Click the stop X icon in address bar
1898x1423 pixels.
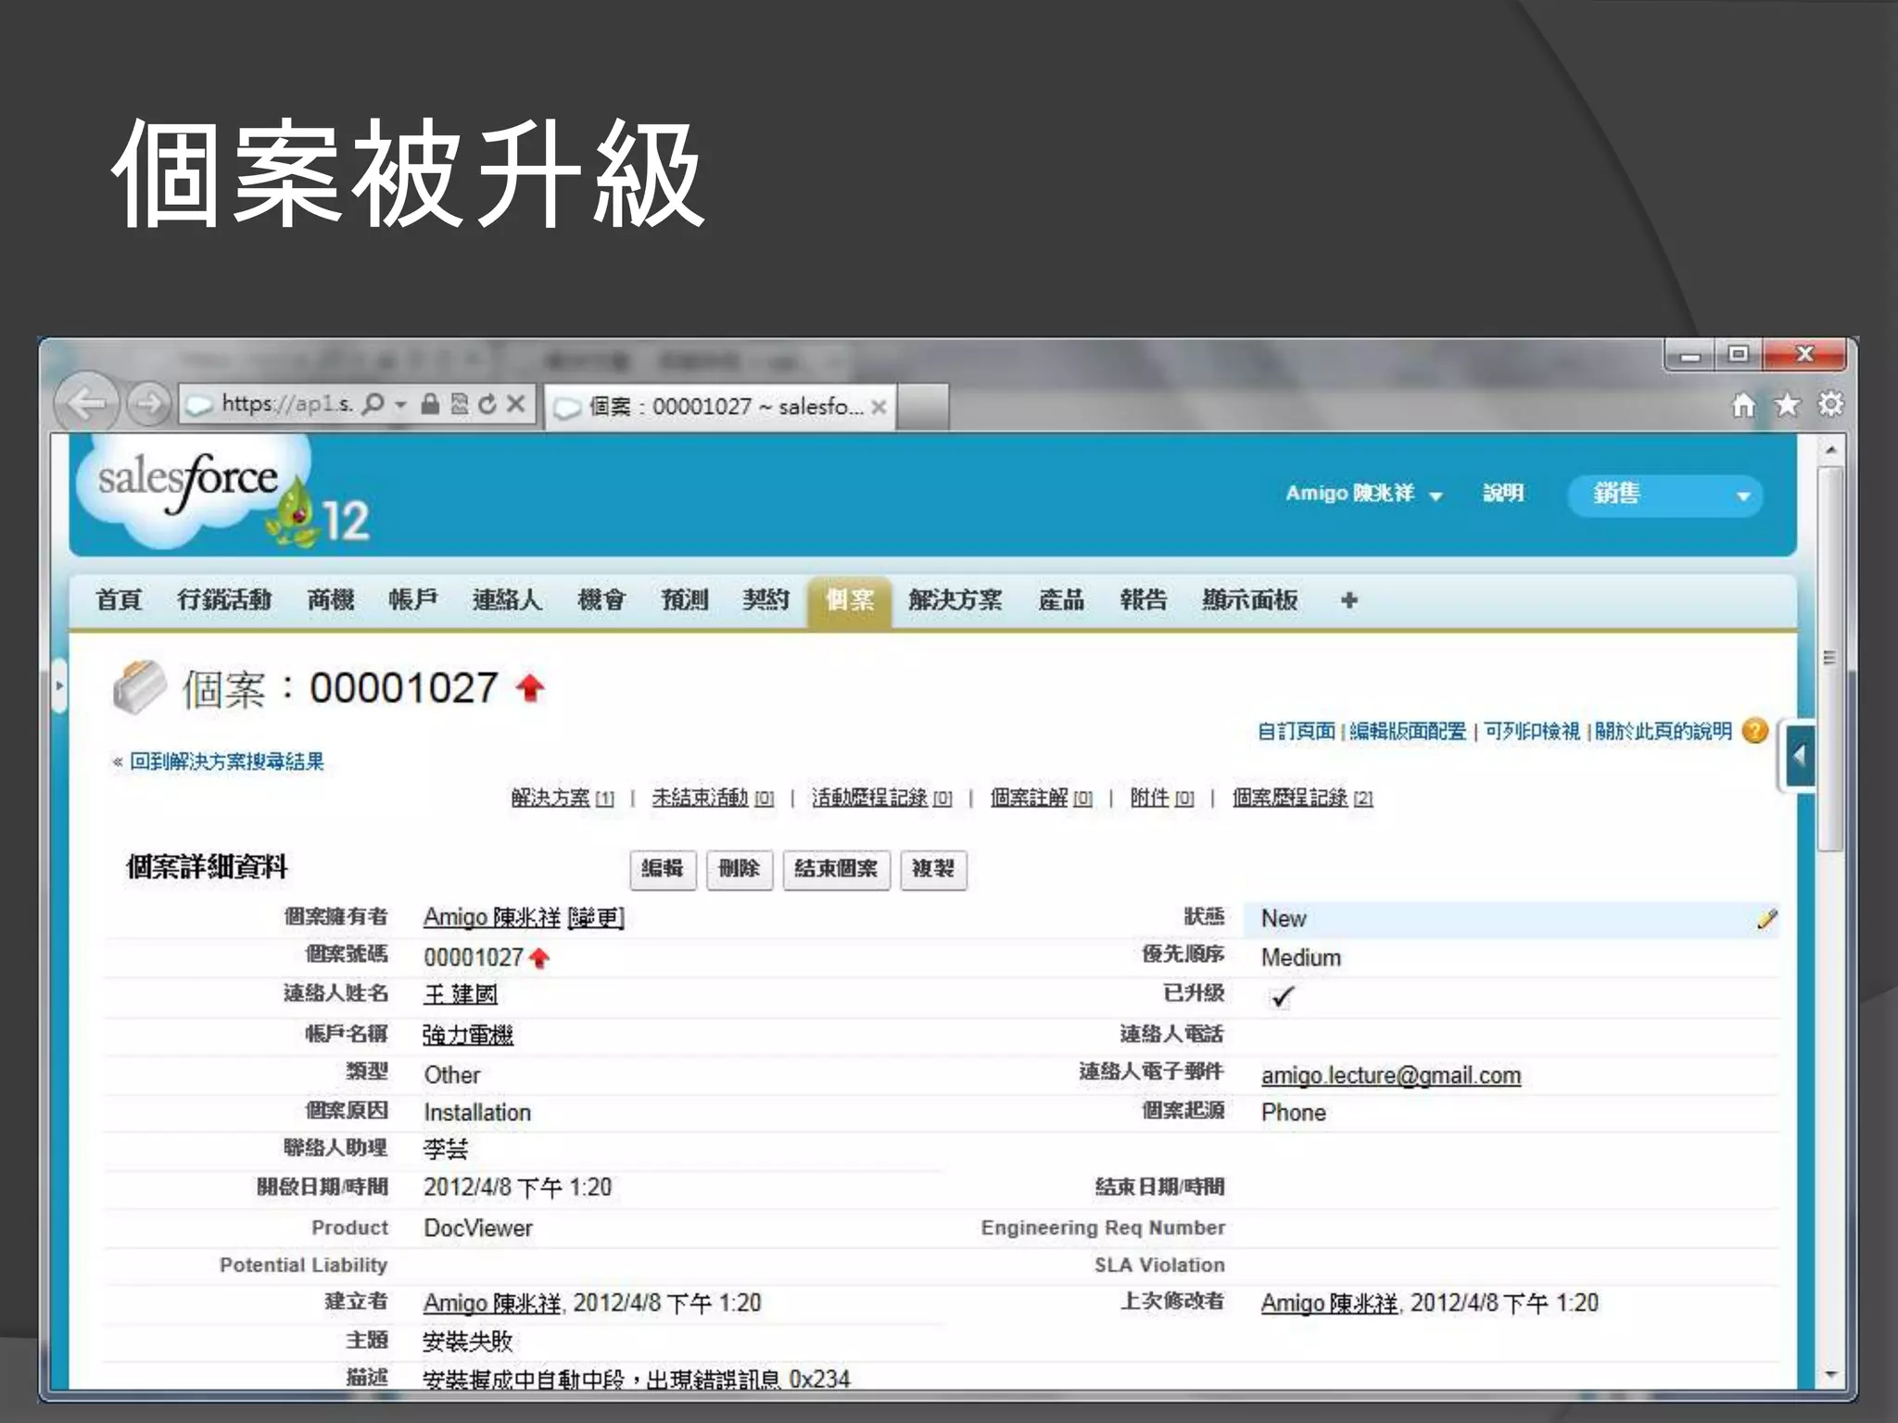(x=516, y=404)
